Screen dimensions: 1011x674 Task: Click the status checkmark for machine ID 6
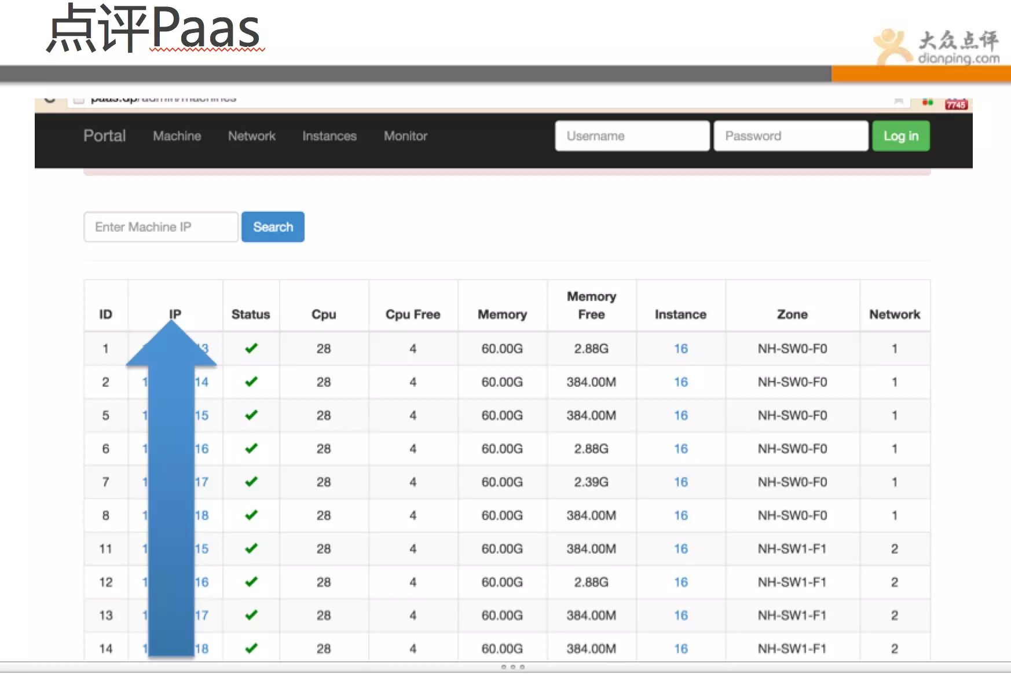[251, 449]
